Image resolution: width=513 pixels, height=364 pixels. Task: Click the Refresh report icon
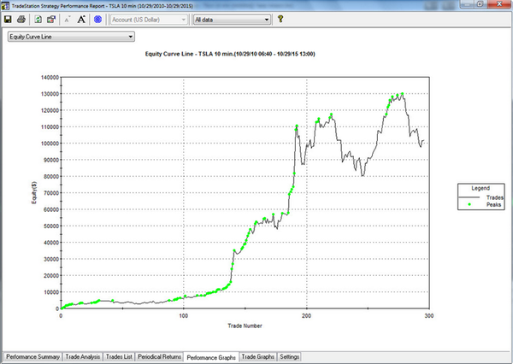pos(38,20)
